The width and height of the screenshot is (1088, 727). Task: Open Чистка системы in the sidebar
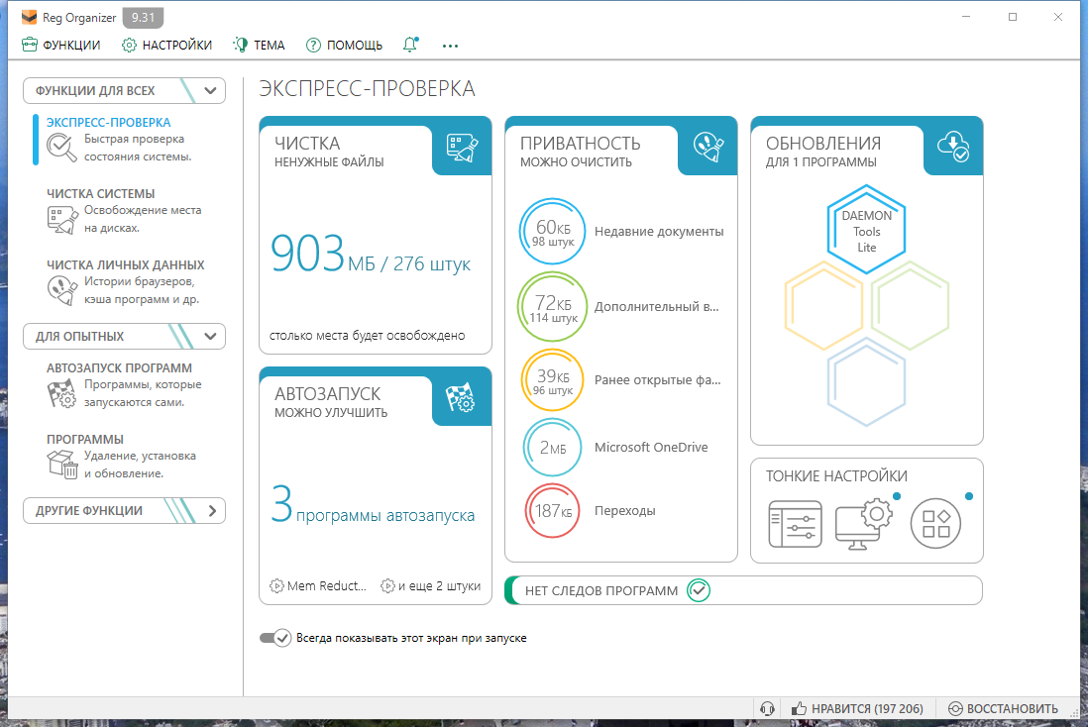(x=100, y=194)
